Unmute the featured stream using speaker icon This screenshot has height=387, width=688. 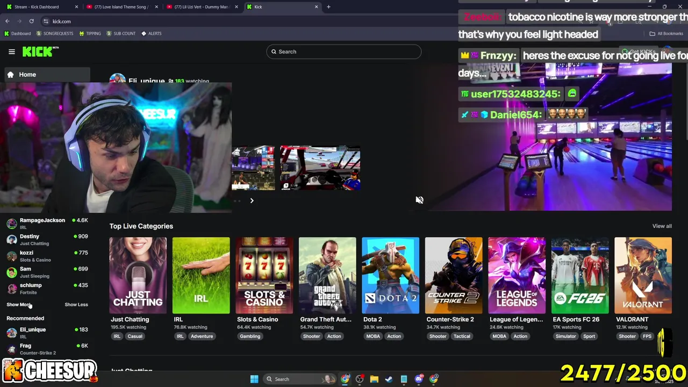point(419,200)
